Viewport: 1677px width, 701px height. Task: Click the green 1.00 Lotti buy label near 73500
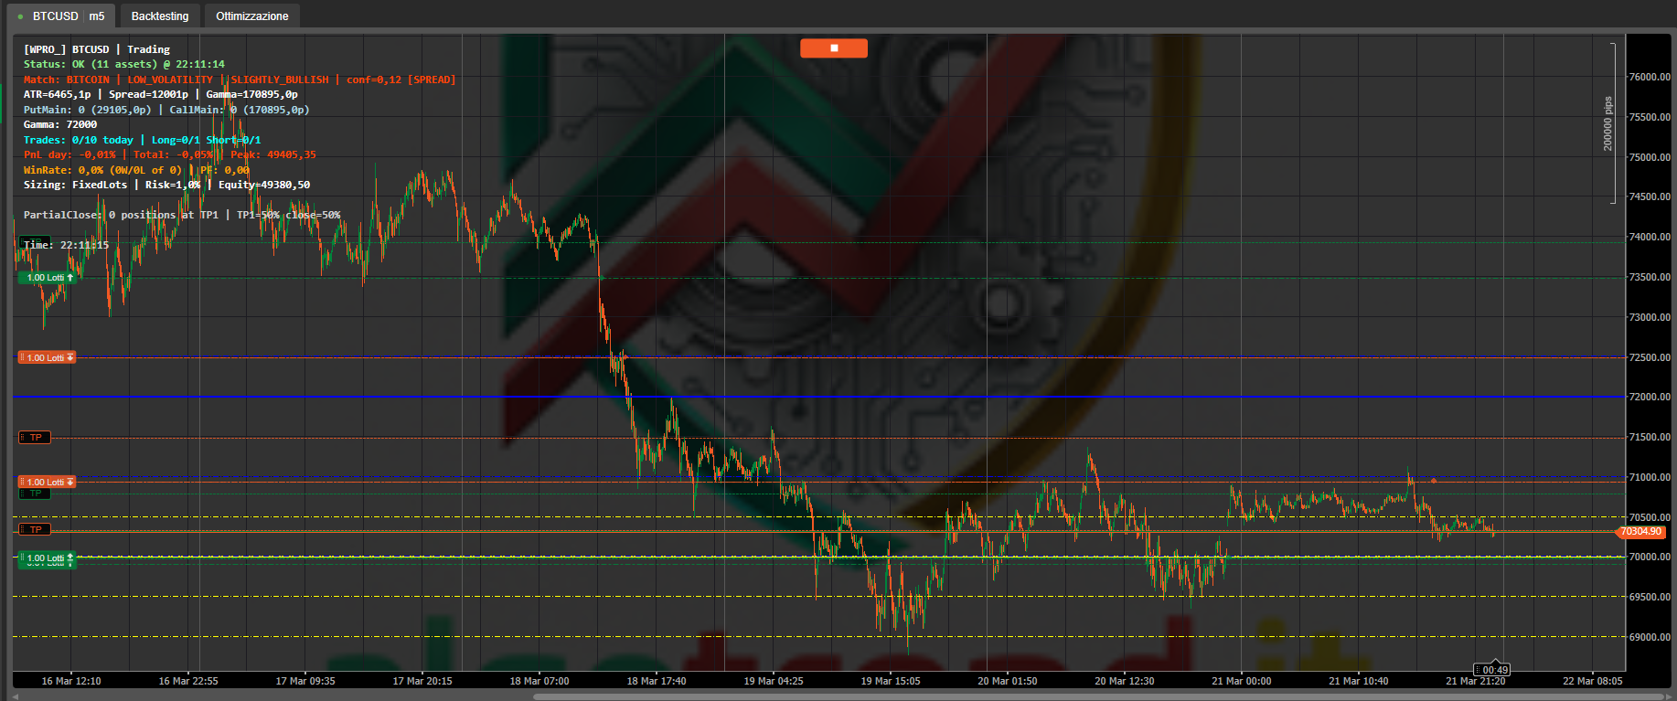tap(47, 278)
